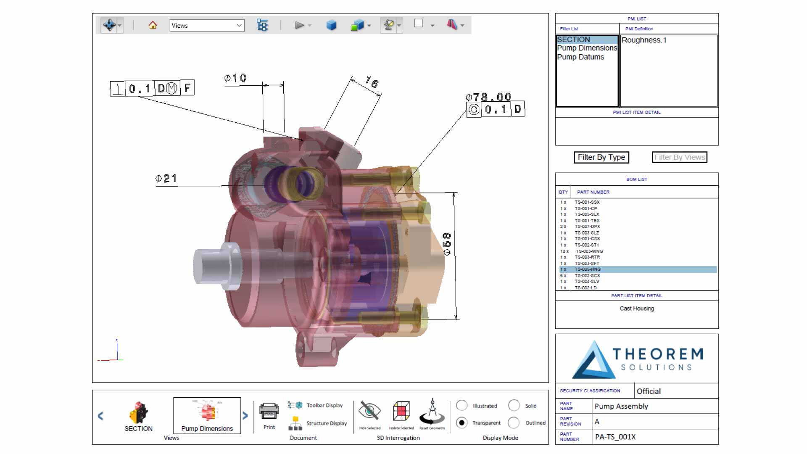Toggle the model tree icon
Screen dimensions: 807x454
point(262,25)
